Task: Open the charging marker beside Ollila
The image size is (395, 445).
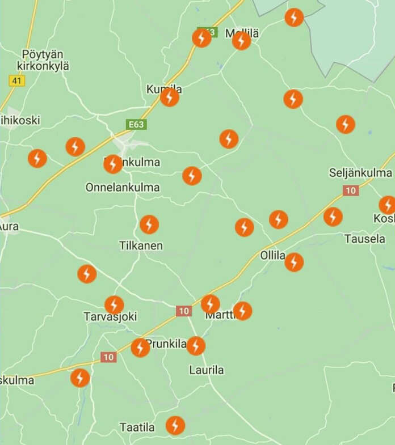Action: point(294,262)
